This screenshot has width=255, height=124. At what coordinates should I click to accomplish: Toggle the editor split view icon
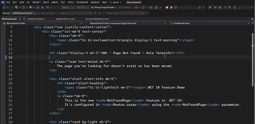tap(253, 23)
